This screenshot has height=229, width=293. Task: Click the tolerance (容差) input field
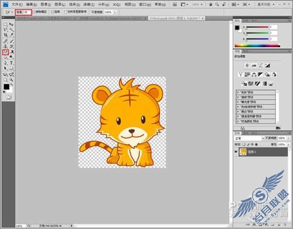click(x=27, y=12)
